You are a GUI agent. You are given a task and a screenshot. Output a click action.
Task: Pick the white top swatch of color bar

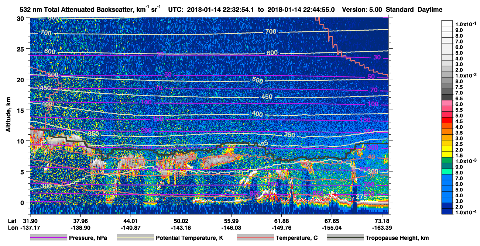[x=447, y=23]
